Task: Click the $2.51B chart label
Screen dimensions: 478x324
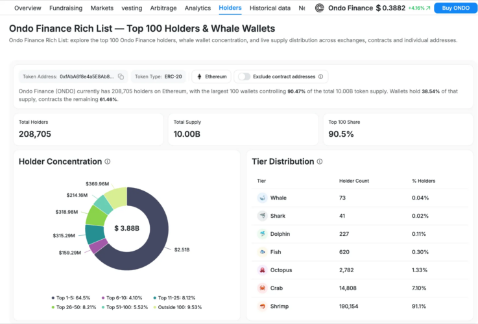Action: tap(182, 249)
